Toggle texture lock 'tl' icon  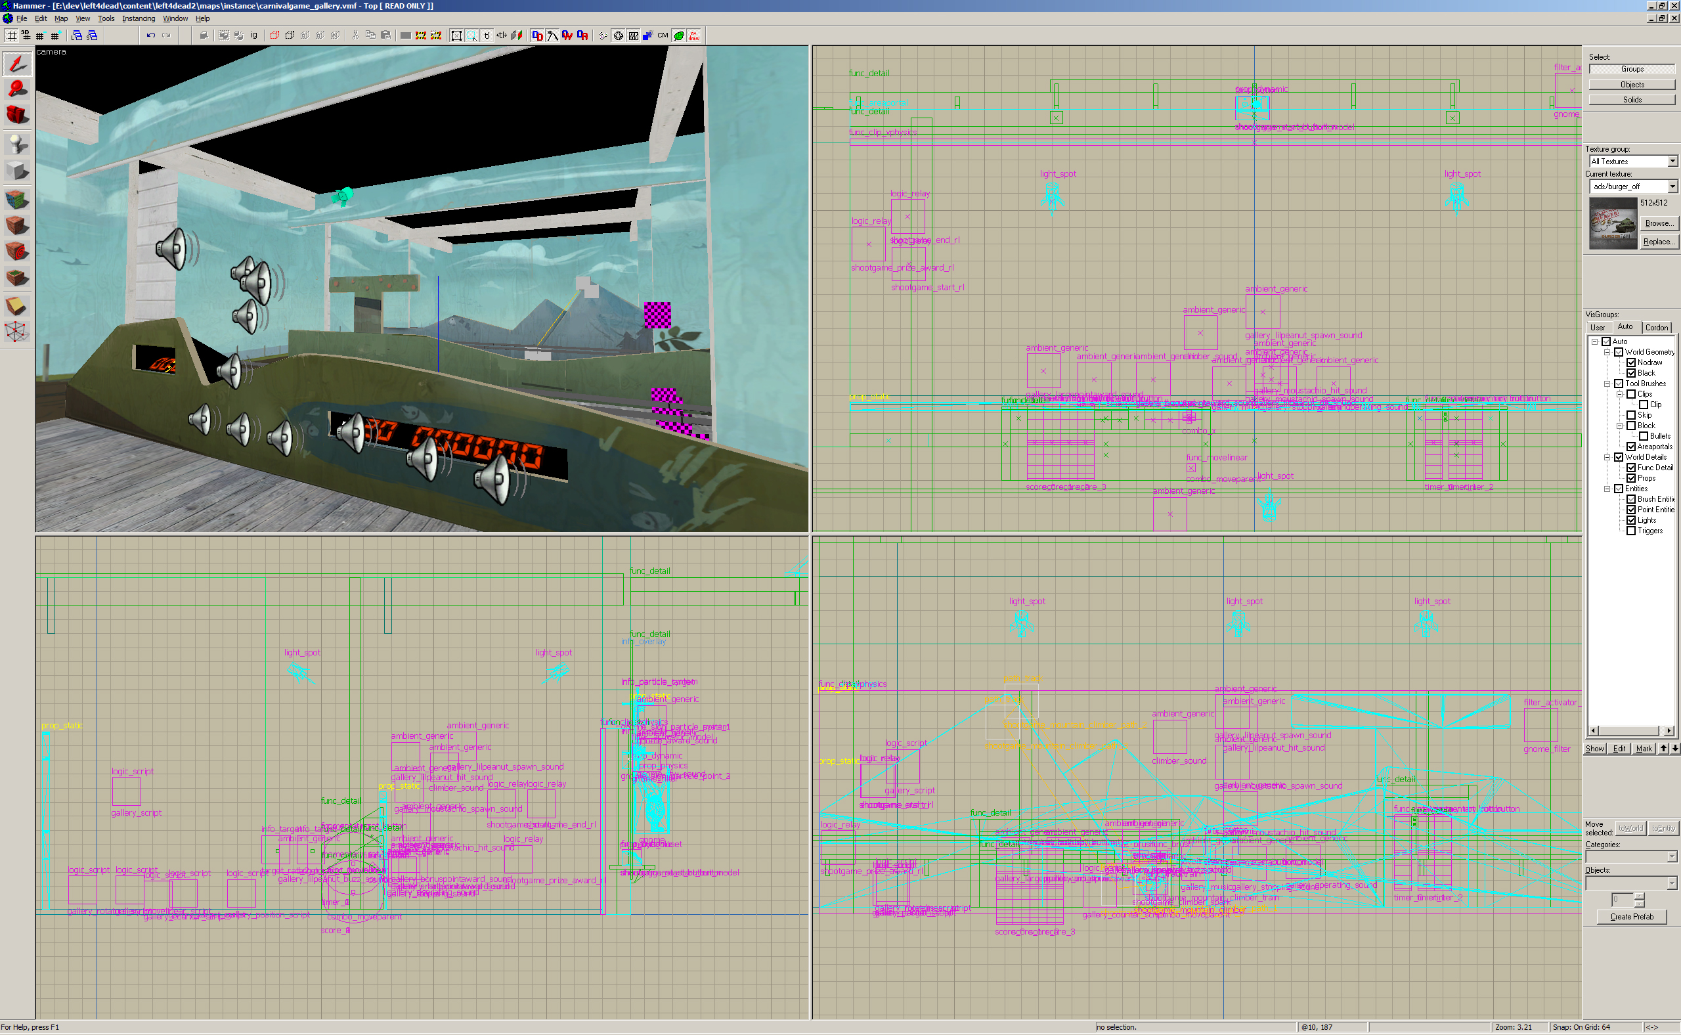point(487,35)
